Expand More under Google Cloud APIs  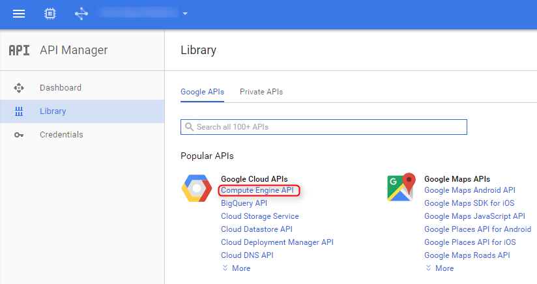(x=241, y=268)
